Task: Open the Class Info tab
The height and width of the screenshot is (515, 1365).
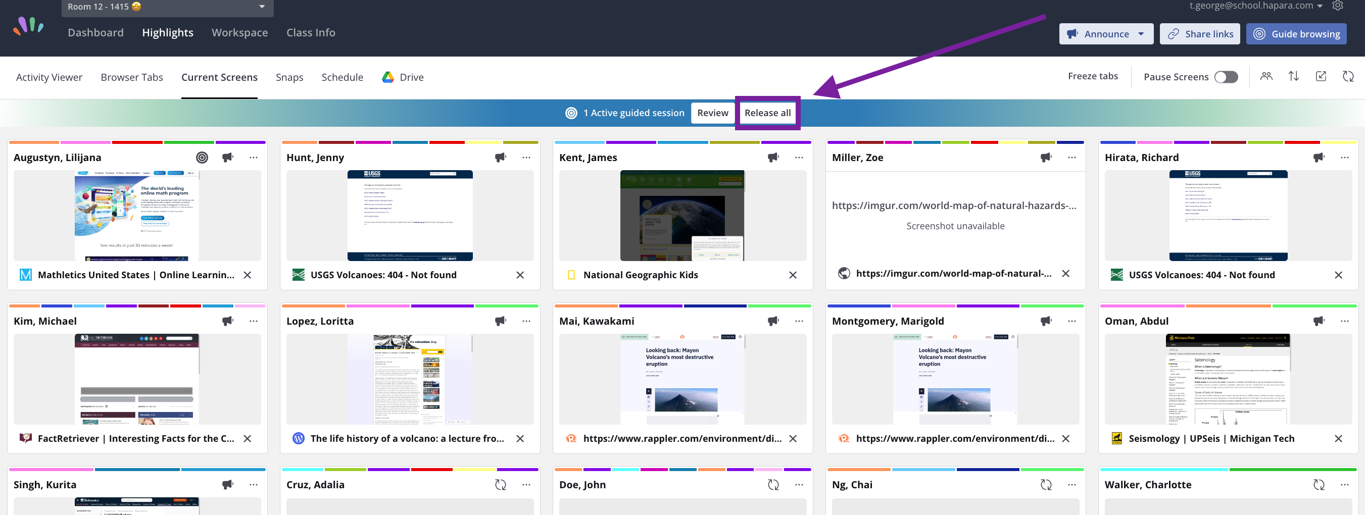Action: [x=311, y=32]
